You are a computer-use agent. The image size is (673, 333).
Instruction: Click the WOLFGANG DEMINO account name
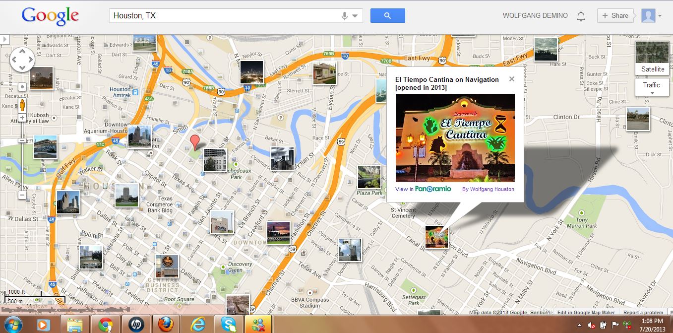click(x=535, y=16)
